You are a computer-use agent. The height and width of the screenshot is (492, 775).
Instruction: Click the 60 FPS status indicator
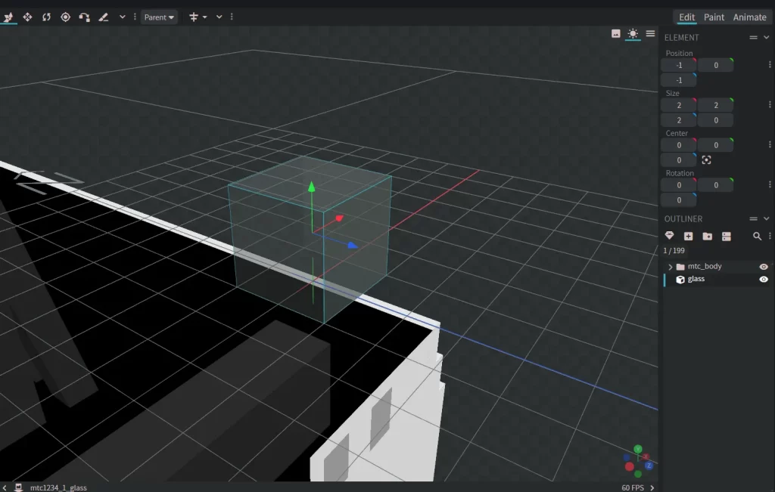click(x=633, y=487)
